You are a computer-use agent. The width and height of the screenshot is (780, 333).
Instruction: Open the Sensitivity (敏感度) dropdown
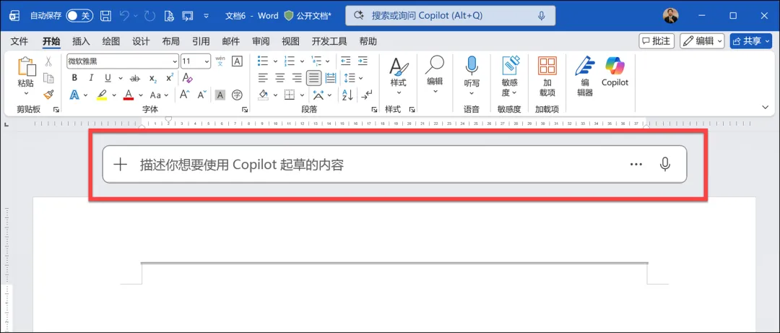(509, 77)
